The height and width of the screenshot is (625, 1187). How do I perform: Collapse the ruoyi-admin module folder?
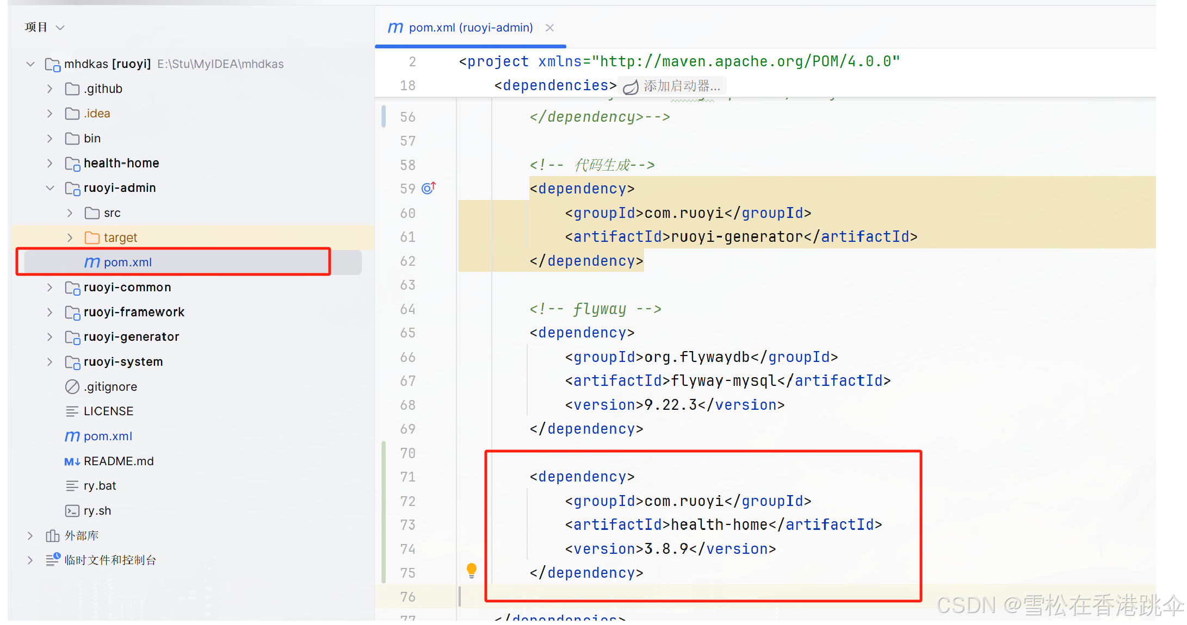tap(50, 188)
